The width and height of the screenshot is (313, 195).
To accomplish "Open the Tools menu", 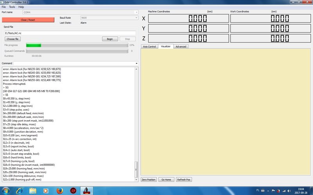I will tap(12, 7).
